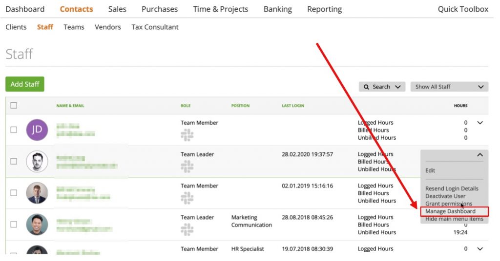
Task: Open the Show All Staff dropdown
Action: tap(449, 87)
